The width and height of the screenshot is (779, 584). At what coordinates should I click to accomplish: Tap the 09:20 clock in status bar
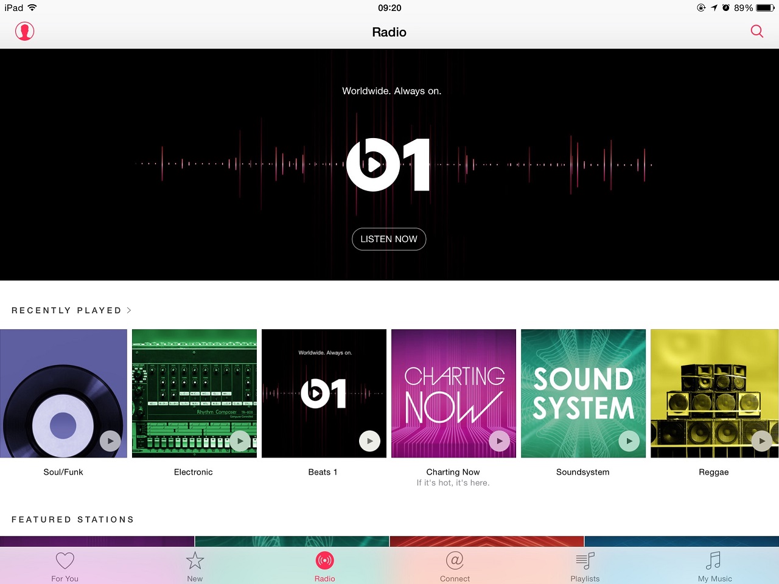389,8
